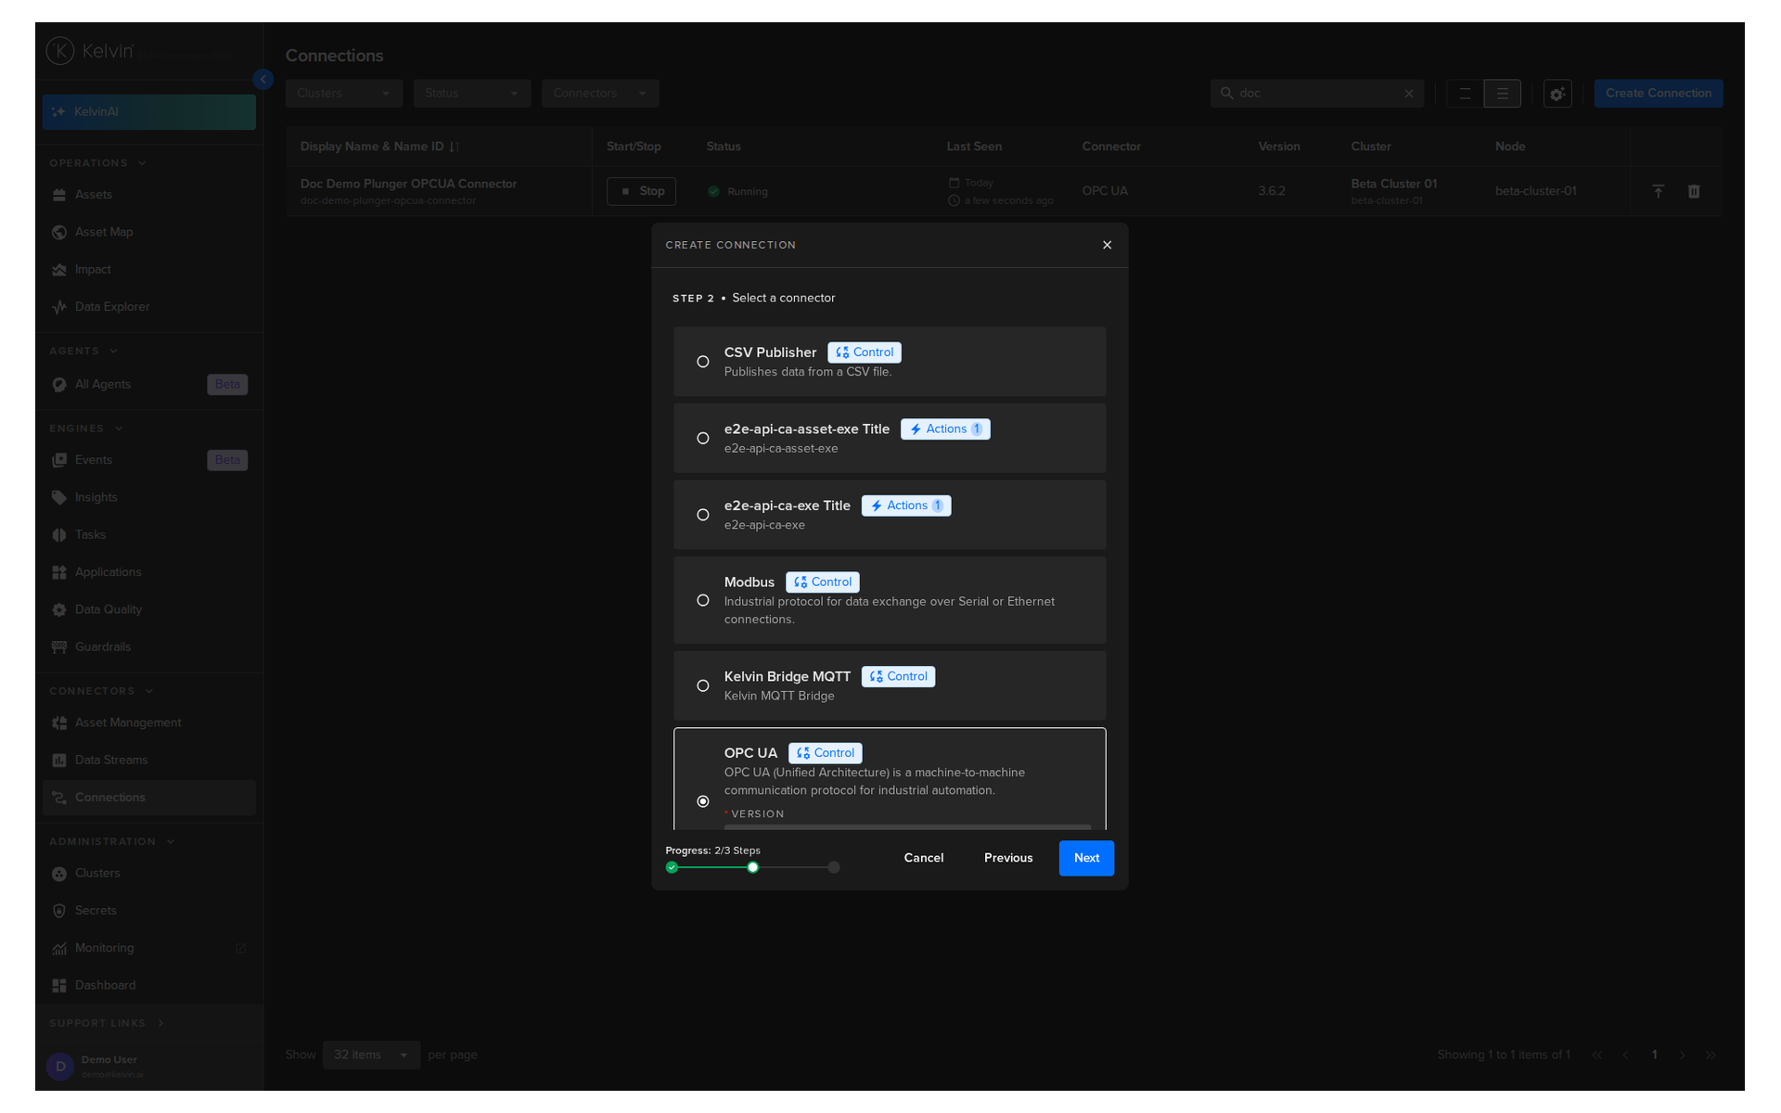
Task: Select the e2e-api-ca-asset-exe Title radio button
Action: pyautogui.click(x=703, y=438)
